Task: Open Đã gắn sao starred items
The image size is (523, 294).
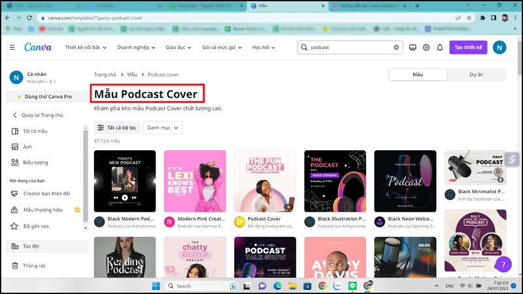Action: click(36, 226)
